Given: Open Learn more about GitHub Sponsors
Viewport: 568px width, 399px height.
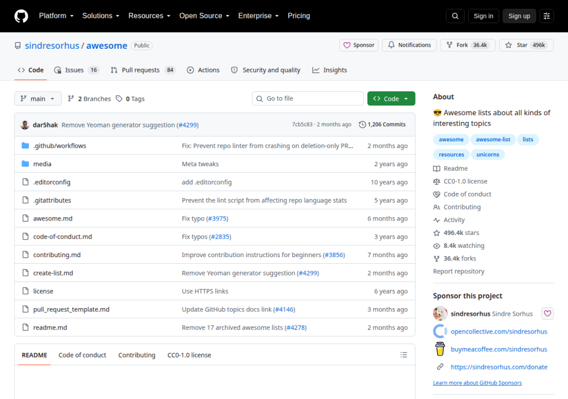Looking at the screenshot, I should 477,383.
